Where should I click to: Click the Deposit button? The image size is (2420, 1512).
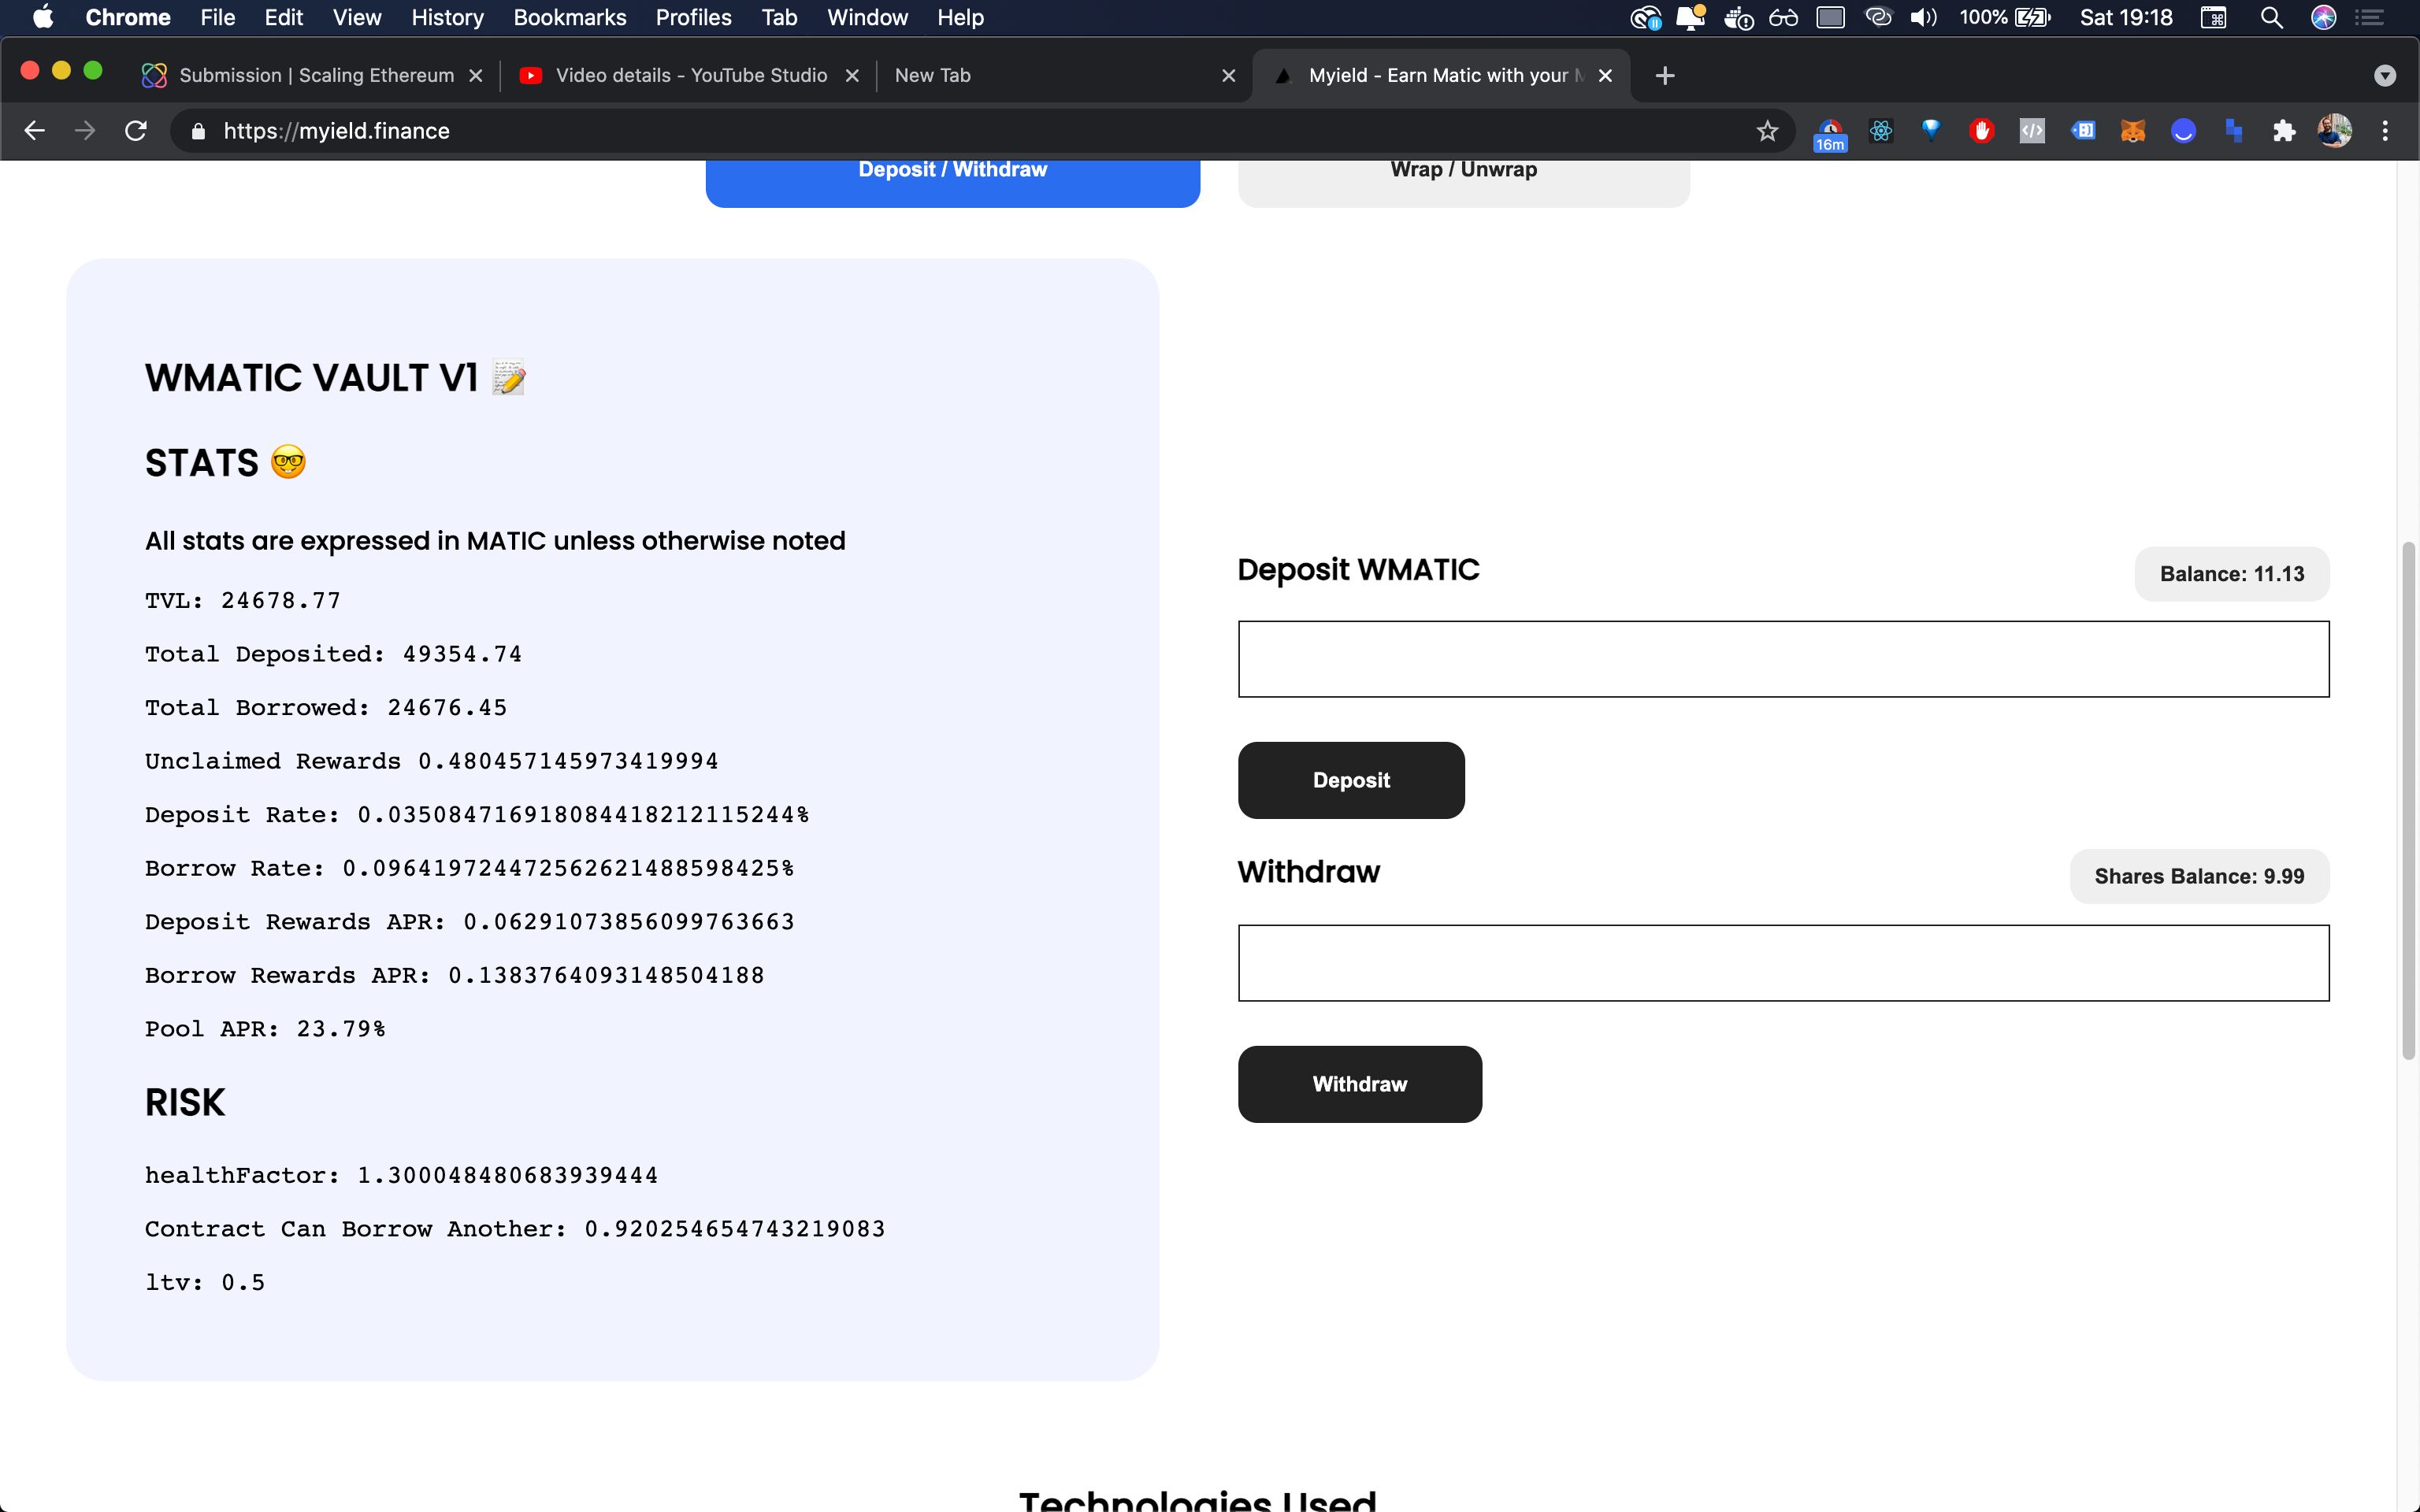click(1350, 780)
